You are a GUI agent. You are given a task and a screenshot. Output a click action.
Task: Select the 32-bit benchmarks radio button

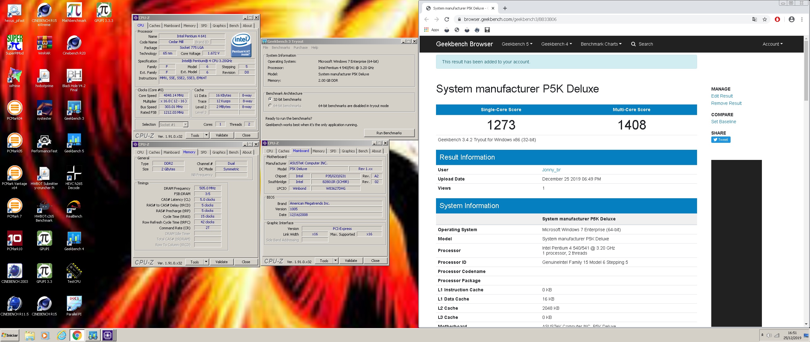click(270, 99)
